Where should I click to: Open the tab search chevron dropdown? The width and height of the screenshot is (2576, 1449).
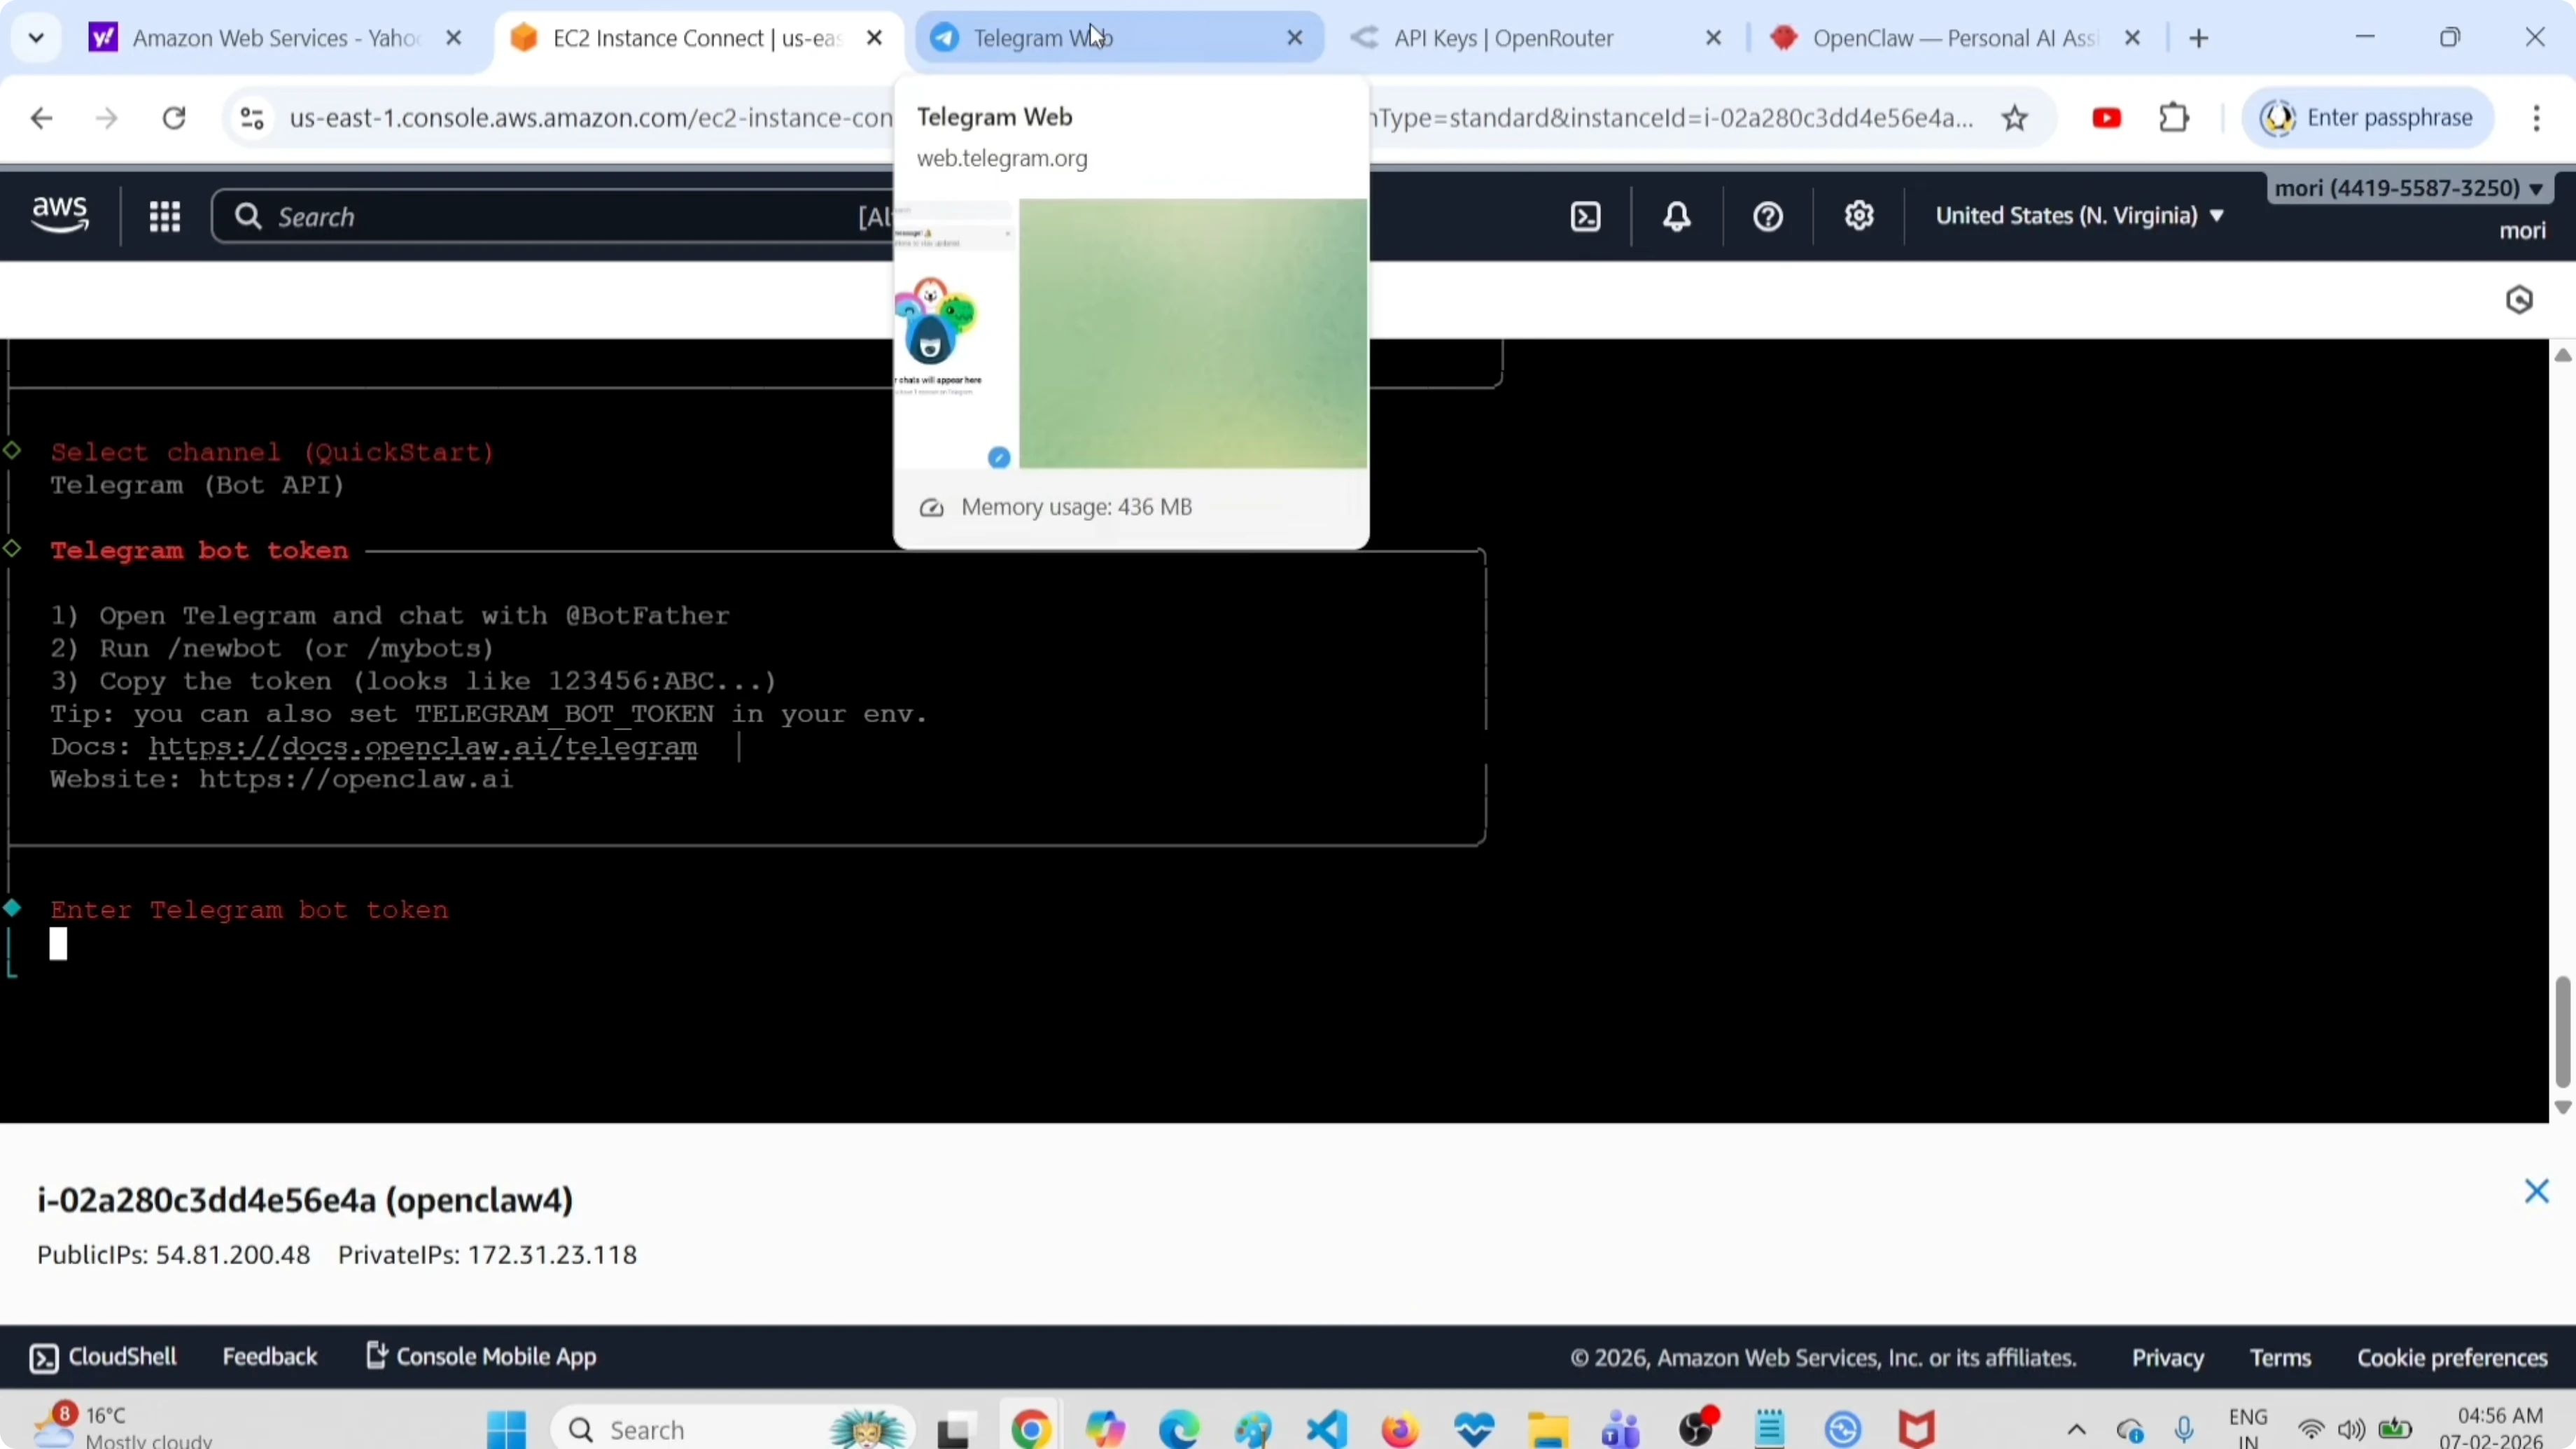tap(37, 38)
